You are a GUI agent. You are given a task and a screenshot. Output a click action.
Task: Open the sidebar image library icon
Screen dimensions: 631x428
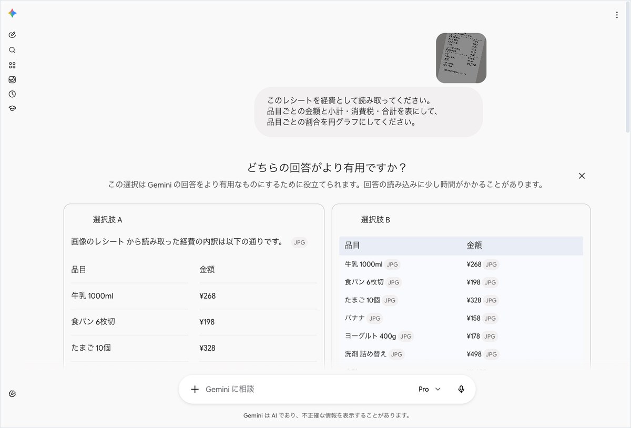(x=12, y=80)
